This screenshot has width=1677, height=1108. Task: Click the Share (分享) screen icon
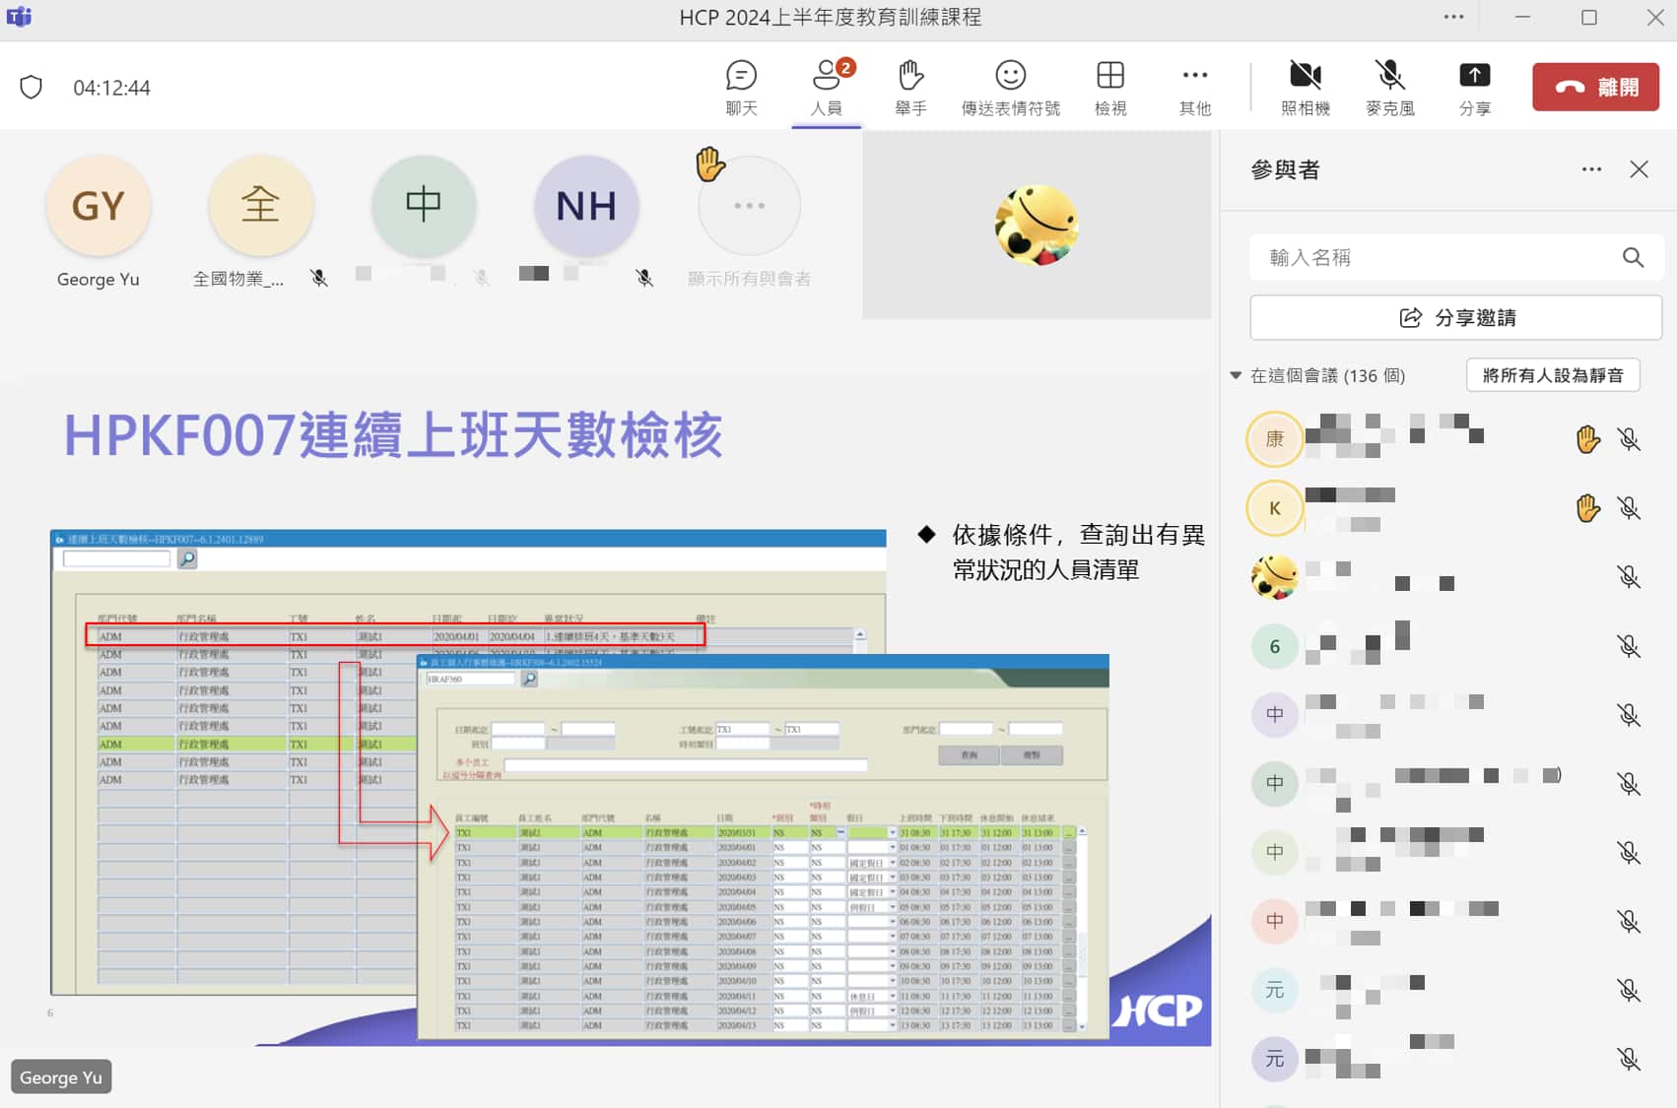coord(1474,87)
